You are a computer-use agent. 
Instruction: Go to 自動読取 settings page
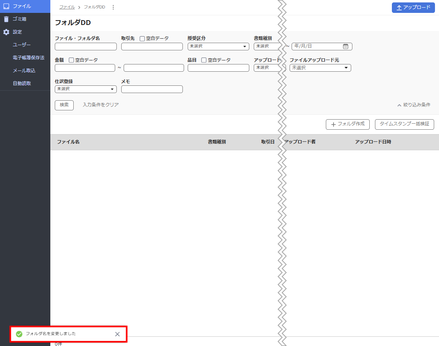pos(22,83)
